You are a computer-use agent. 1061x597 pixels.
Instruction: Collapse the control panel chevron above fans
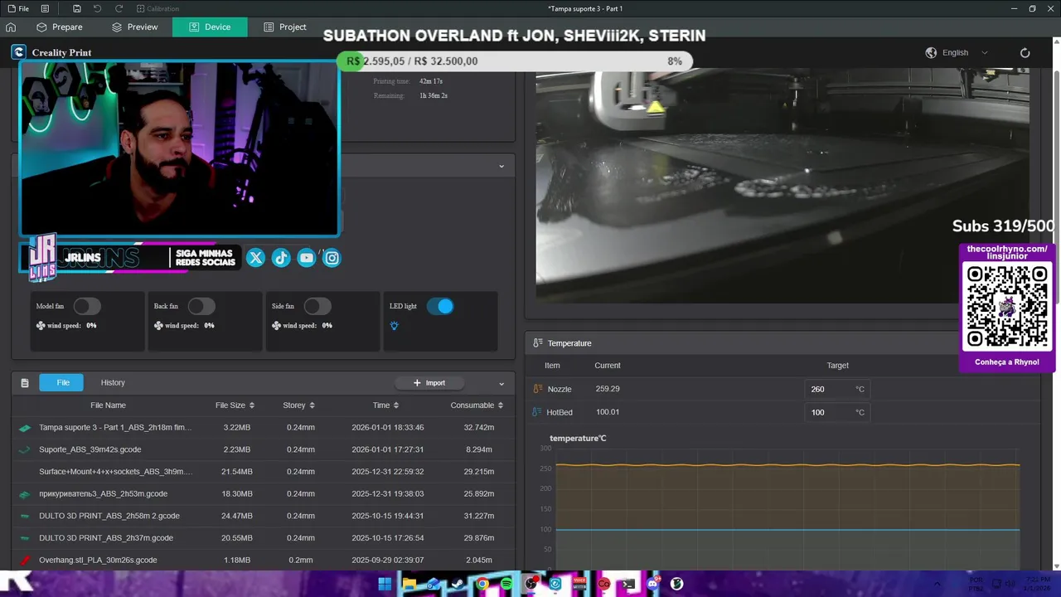pos(501,166)
